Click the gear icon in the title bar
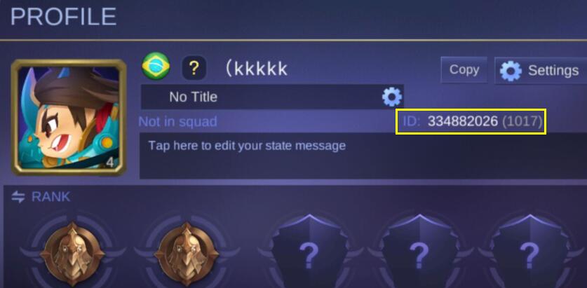The height and width of the screenshot is (288, 587). (x=391, y=97)
